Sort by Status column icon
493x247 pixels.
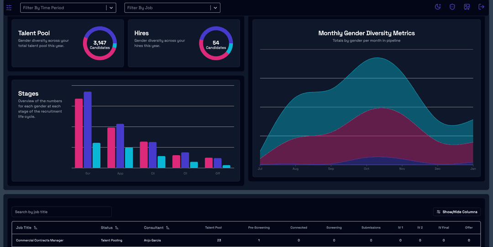[x=117, y=227]
